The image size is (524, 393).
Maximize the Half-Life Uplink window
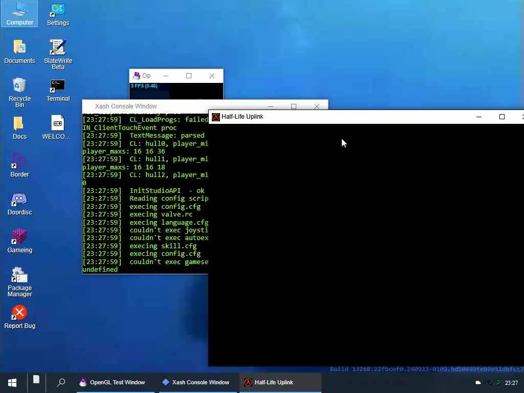point(501,117)
